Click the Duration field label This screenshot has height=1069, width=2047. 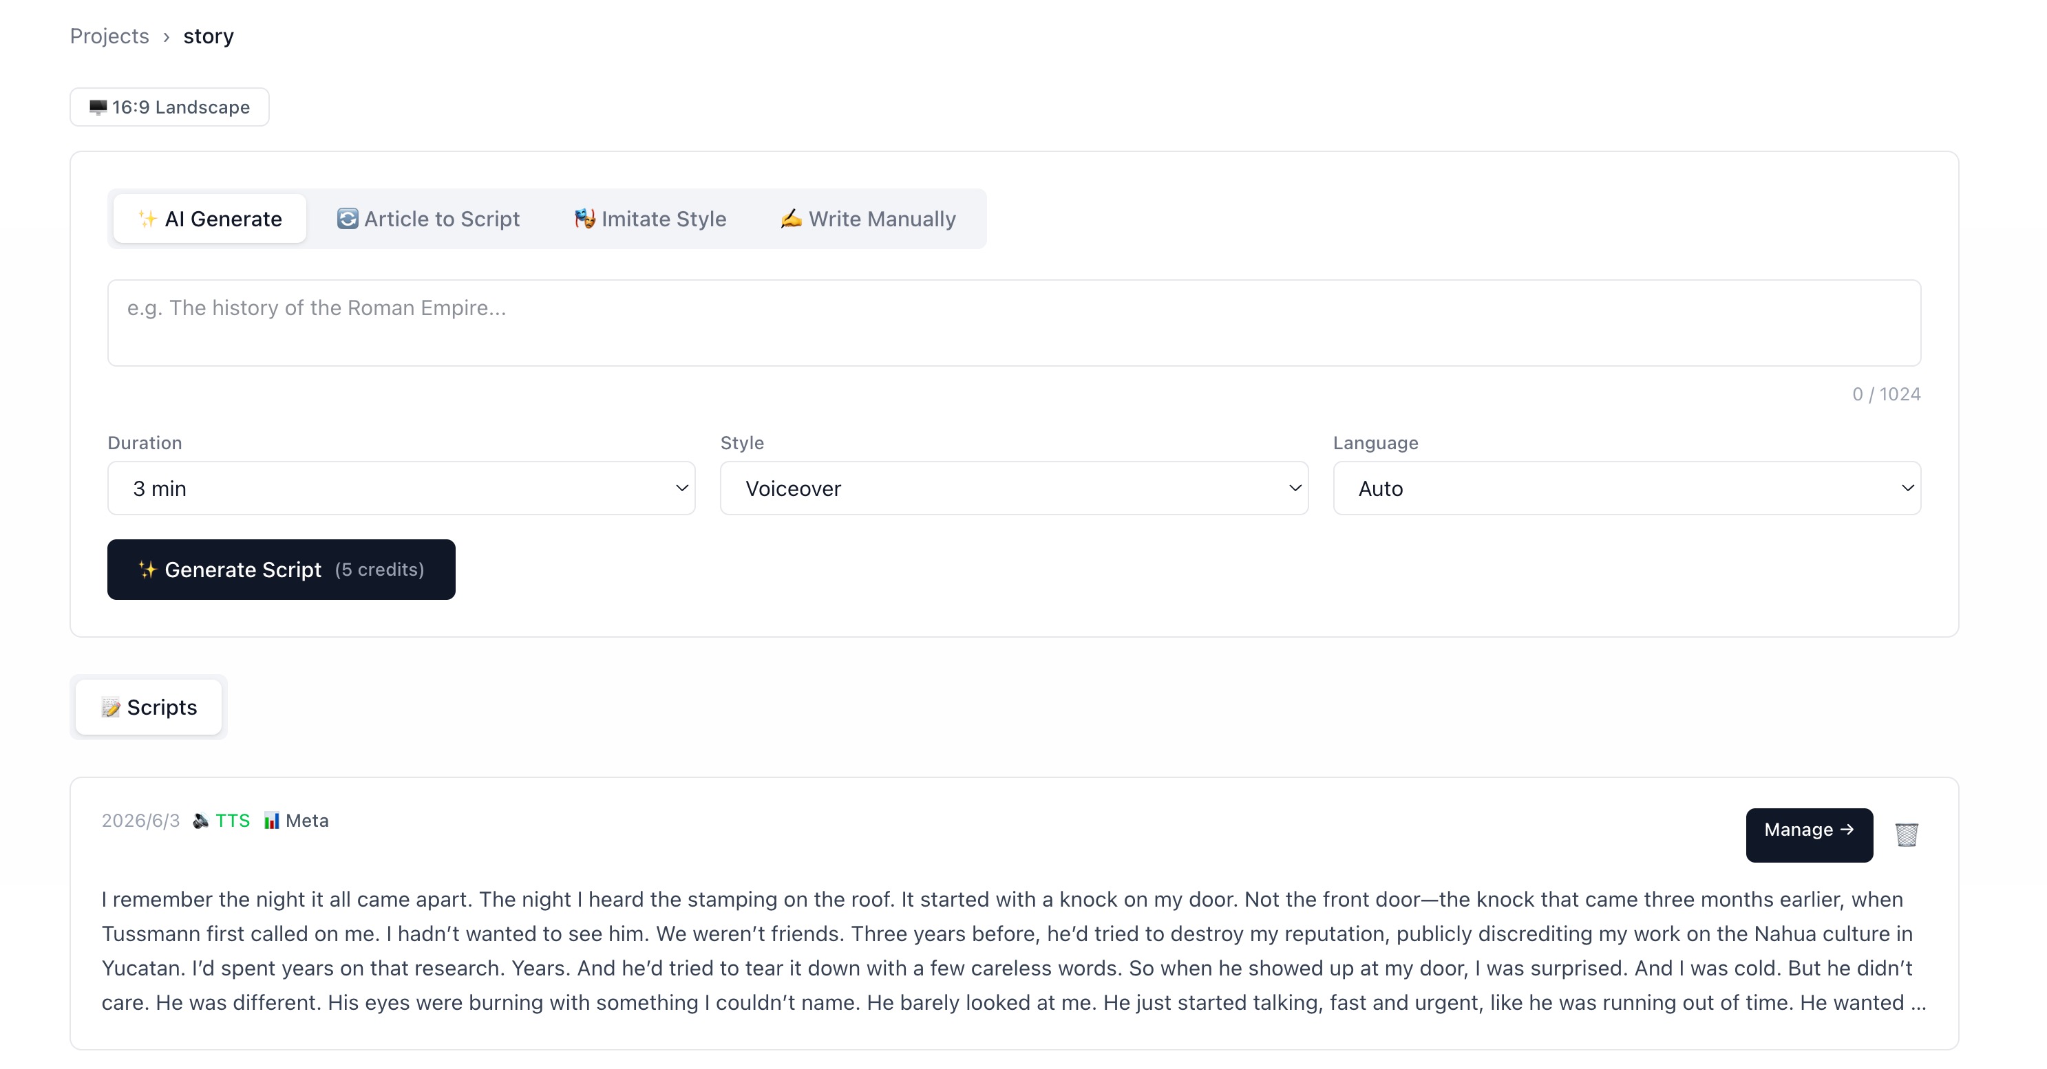pos(145,442)
